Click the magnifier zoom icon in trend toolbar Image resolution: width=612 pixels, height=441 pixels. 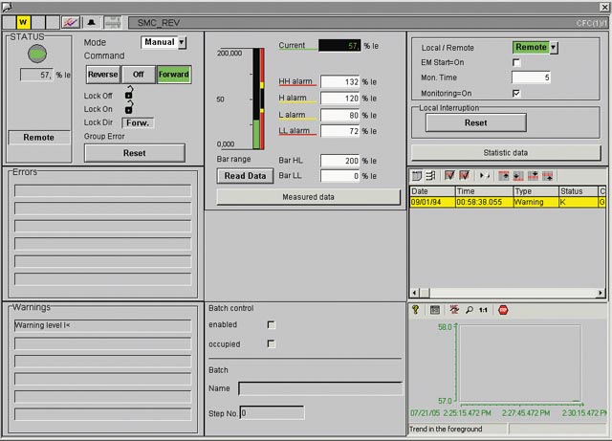coord(469,310)
